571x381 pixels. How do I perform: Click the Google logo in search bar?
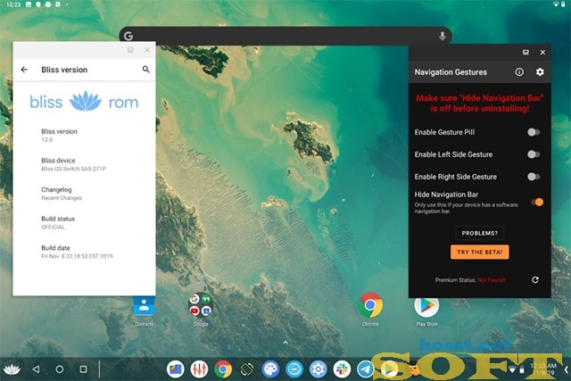tap(128, 36)
